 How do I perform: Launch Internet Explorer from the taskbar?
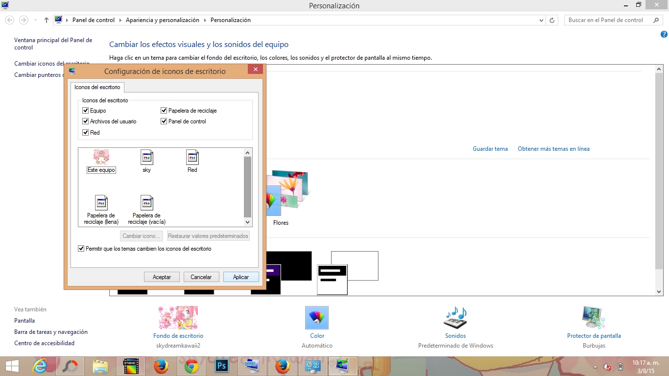(40, 366)
